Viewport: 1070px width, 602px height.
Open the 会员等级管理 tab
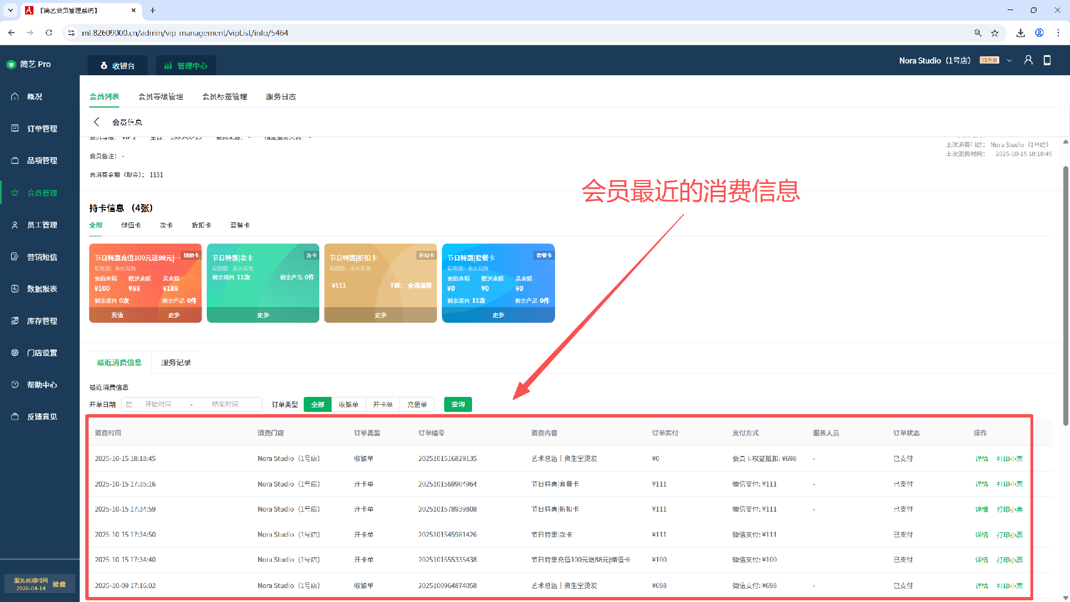pos(160,96)
